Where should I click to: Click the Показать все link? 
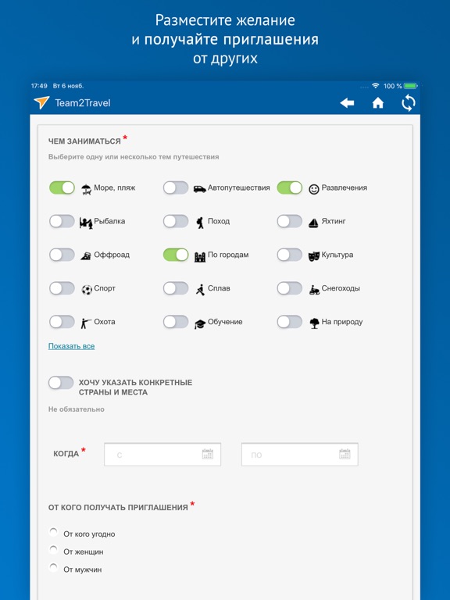[72, 346]
